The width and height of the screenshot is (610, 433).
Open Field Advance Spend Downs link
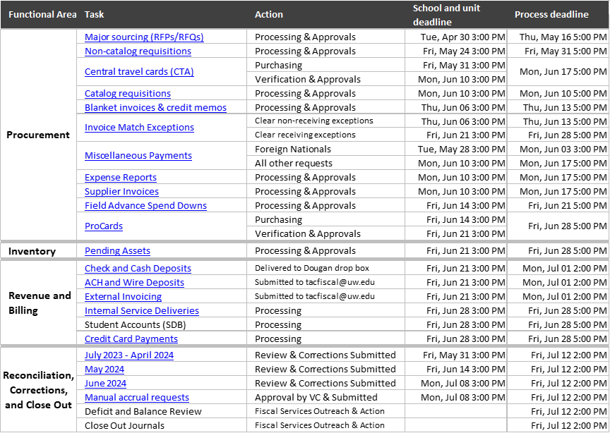point(145,205)
